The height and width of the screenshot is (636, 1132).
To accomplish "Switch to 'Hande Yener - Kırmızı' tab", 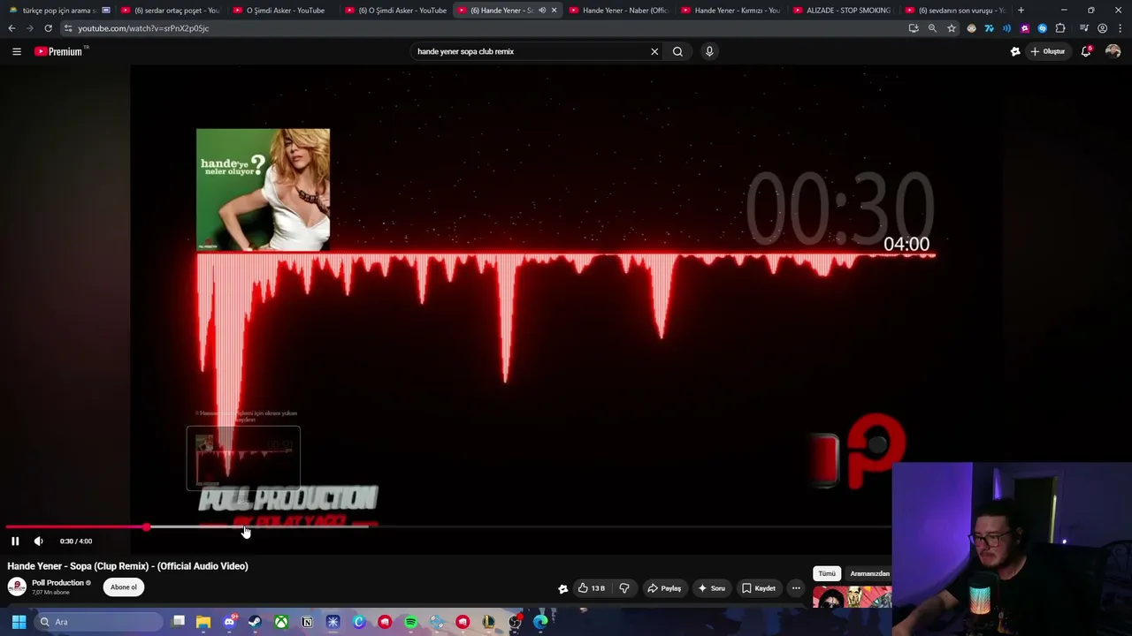I will [x=731, y=11].
